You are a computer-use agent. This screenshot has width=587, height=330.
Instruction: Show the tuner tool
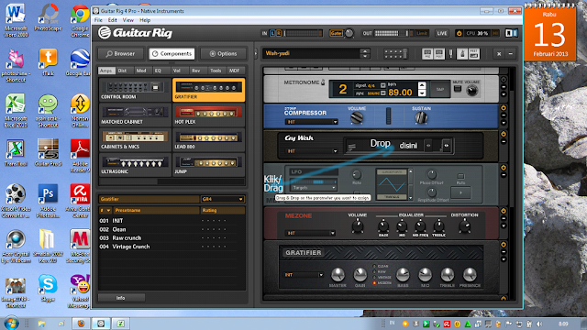pyautogui.click(x=451, y=54)
